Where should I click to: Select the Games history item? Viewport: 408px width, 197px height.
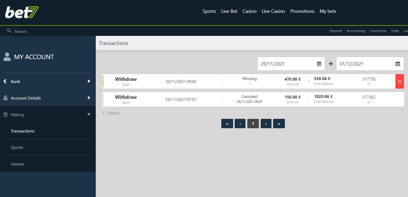coord(17,164)
